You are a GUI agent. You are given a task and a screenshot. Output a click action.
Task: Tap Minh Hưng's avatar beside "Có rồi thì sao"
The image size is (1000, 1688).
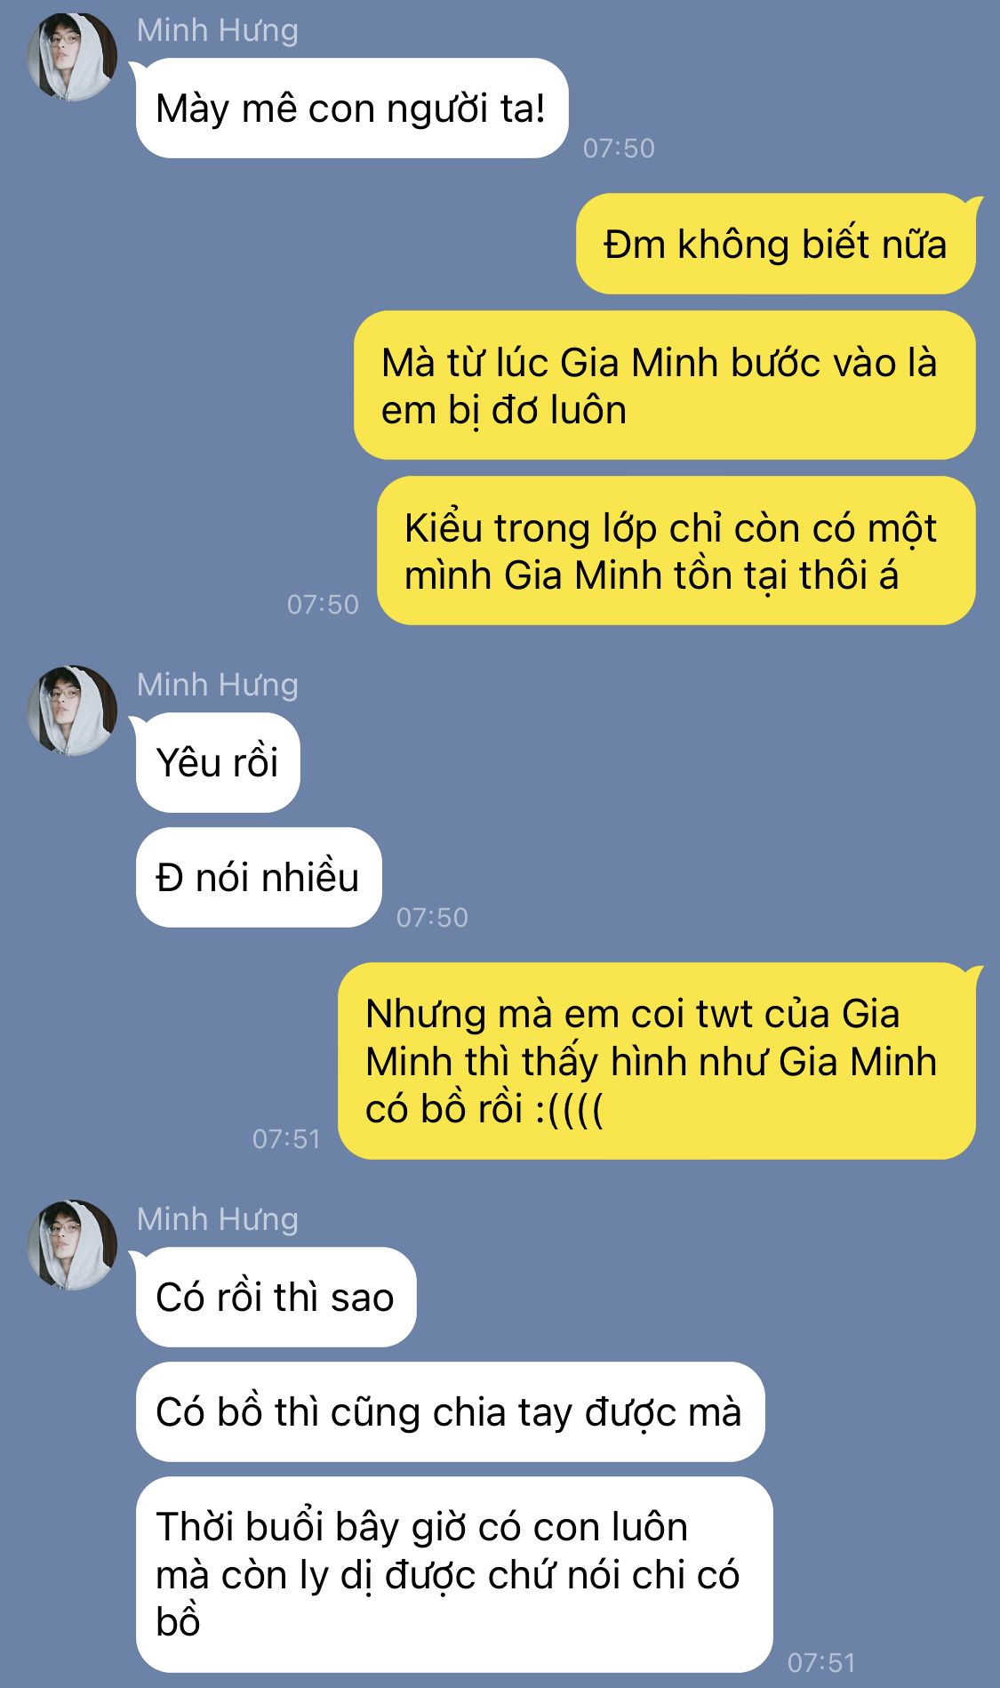[x=72, y=1245]
